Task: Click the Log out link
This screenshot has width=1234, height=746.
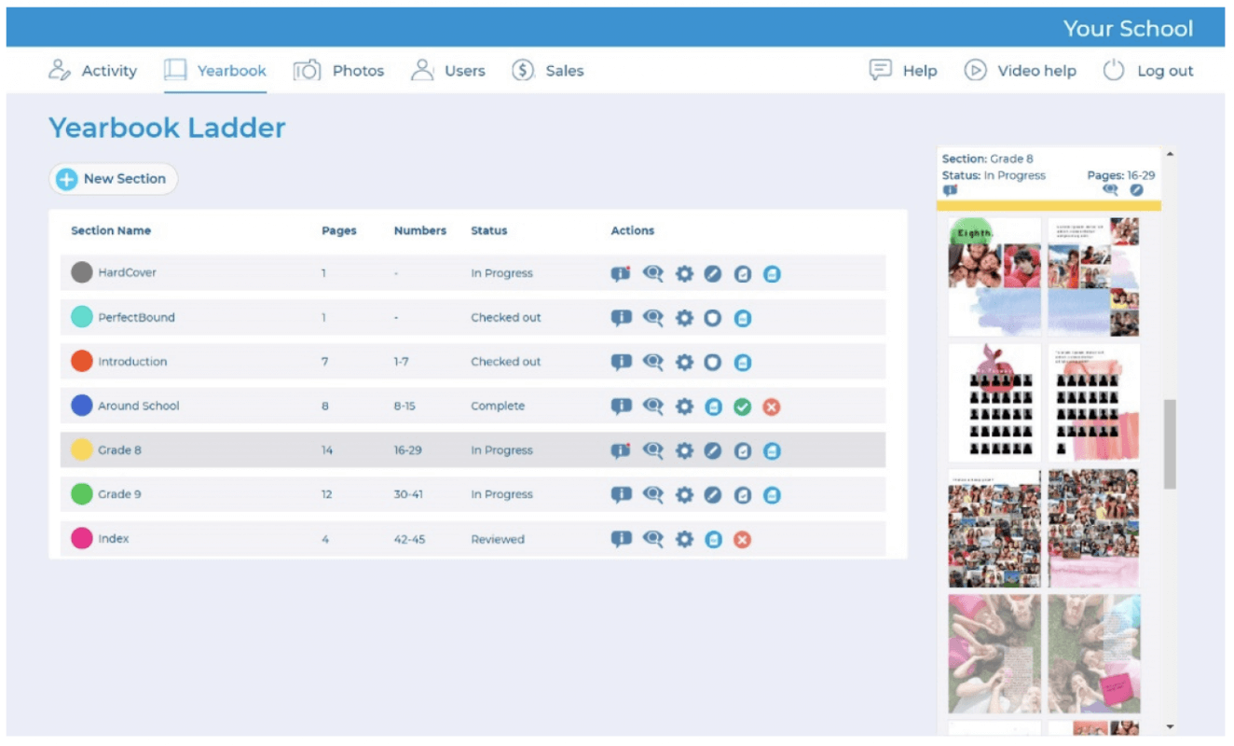Action: pyautogui.click(x=1148, y=71)
